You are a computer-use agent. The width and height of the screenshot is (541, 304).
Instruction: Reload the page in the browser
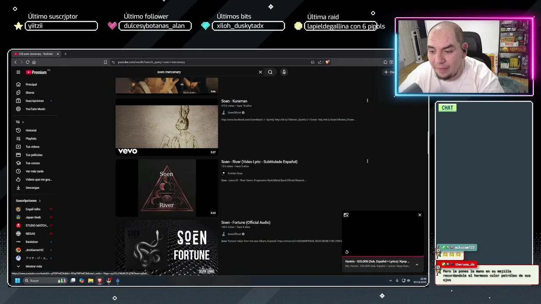pos(27,62)
